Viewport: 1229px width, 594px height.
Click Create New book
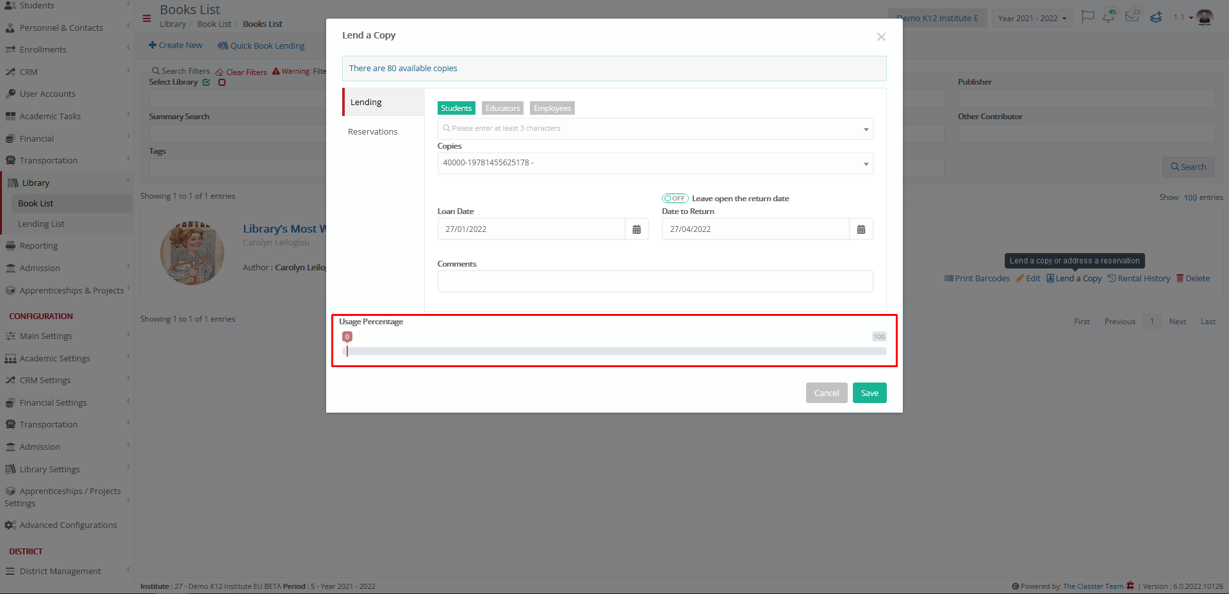point(176,45)
